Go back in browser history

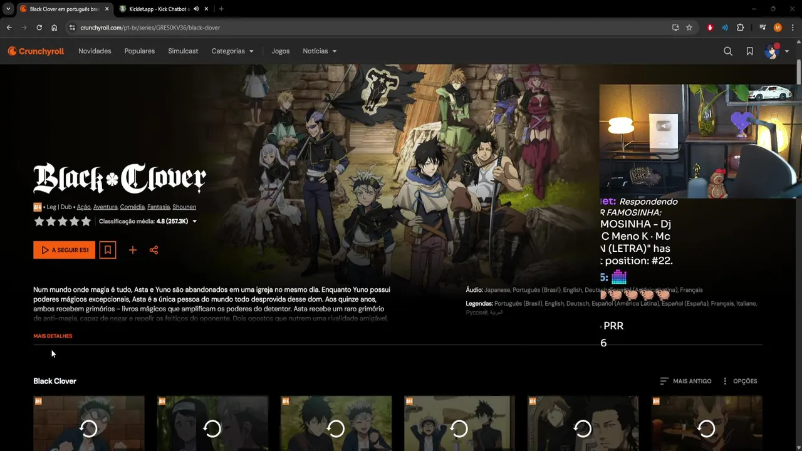tap(9, 28)
